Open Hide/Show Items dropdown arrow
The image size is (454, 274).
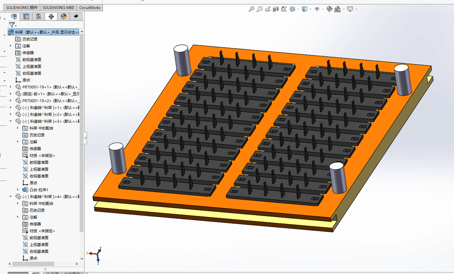pyautogui.click(x=323, y=9)
